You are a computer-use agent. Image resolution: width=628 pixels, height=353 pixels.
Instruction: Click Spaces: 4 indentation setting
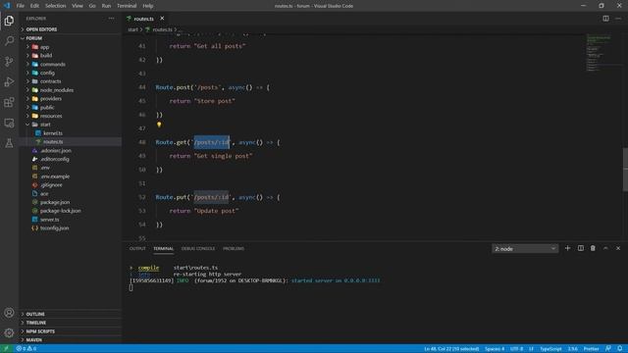coord(495,349)
